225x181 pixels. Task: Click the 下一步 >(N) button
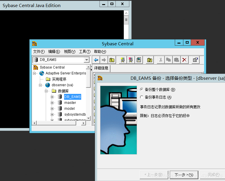184,175
